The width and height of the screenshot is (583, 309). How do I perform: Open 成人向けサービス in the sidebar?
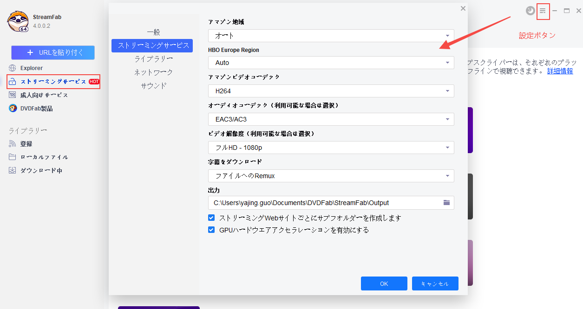[44, 95]
